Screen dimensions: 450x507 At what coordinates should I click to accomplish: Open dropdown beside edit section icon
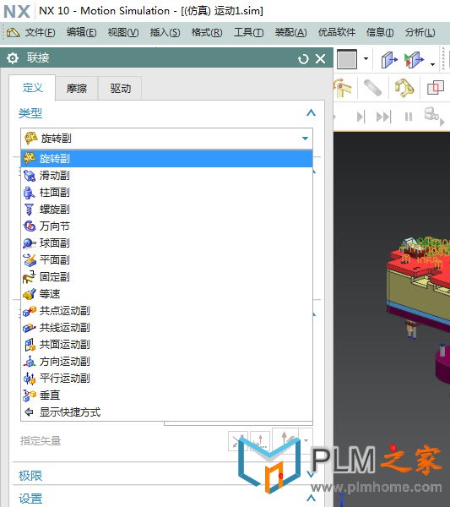[432, 64]
